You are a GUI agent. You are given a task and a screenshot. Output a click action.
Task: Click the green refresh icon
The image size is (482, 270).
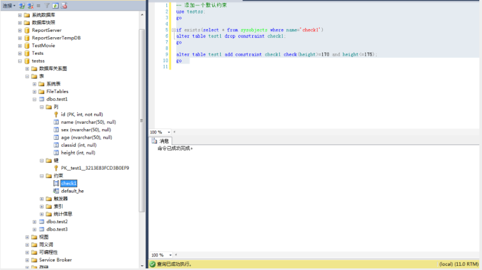(55, 5)
